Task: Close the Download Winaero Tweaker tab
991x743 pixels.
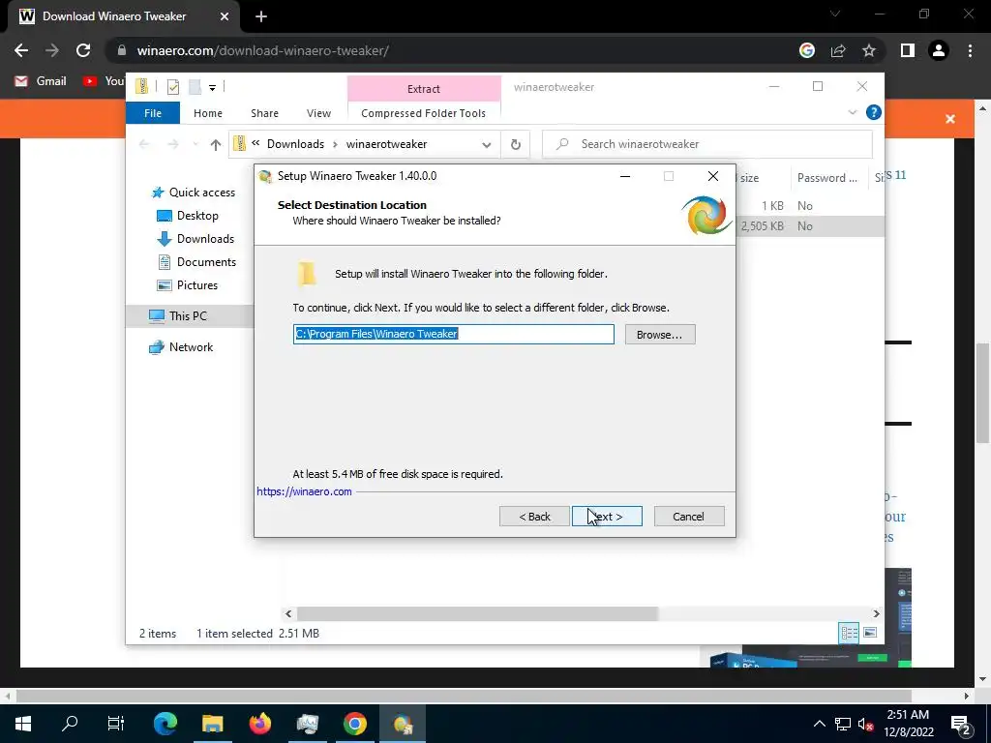Action: (x=225, y=16)
